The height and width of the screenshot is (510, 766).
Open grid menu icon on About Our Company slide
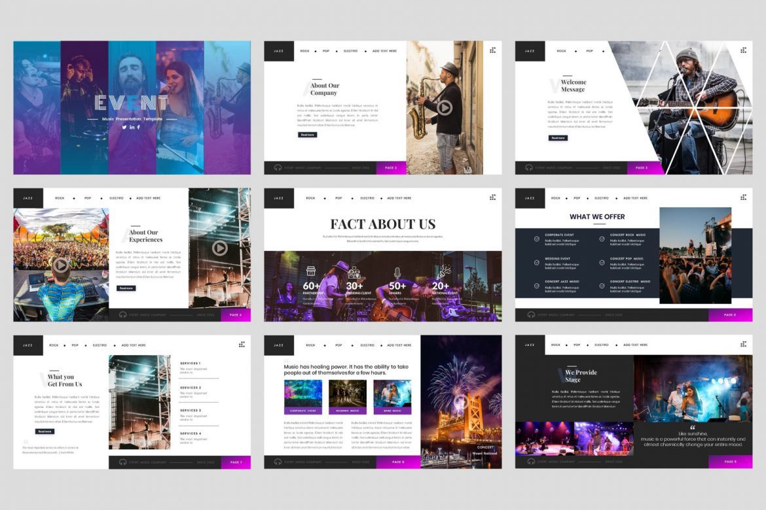tap(492, 50)
